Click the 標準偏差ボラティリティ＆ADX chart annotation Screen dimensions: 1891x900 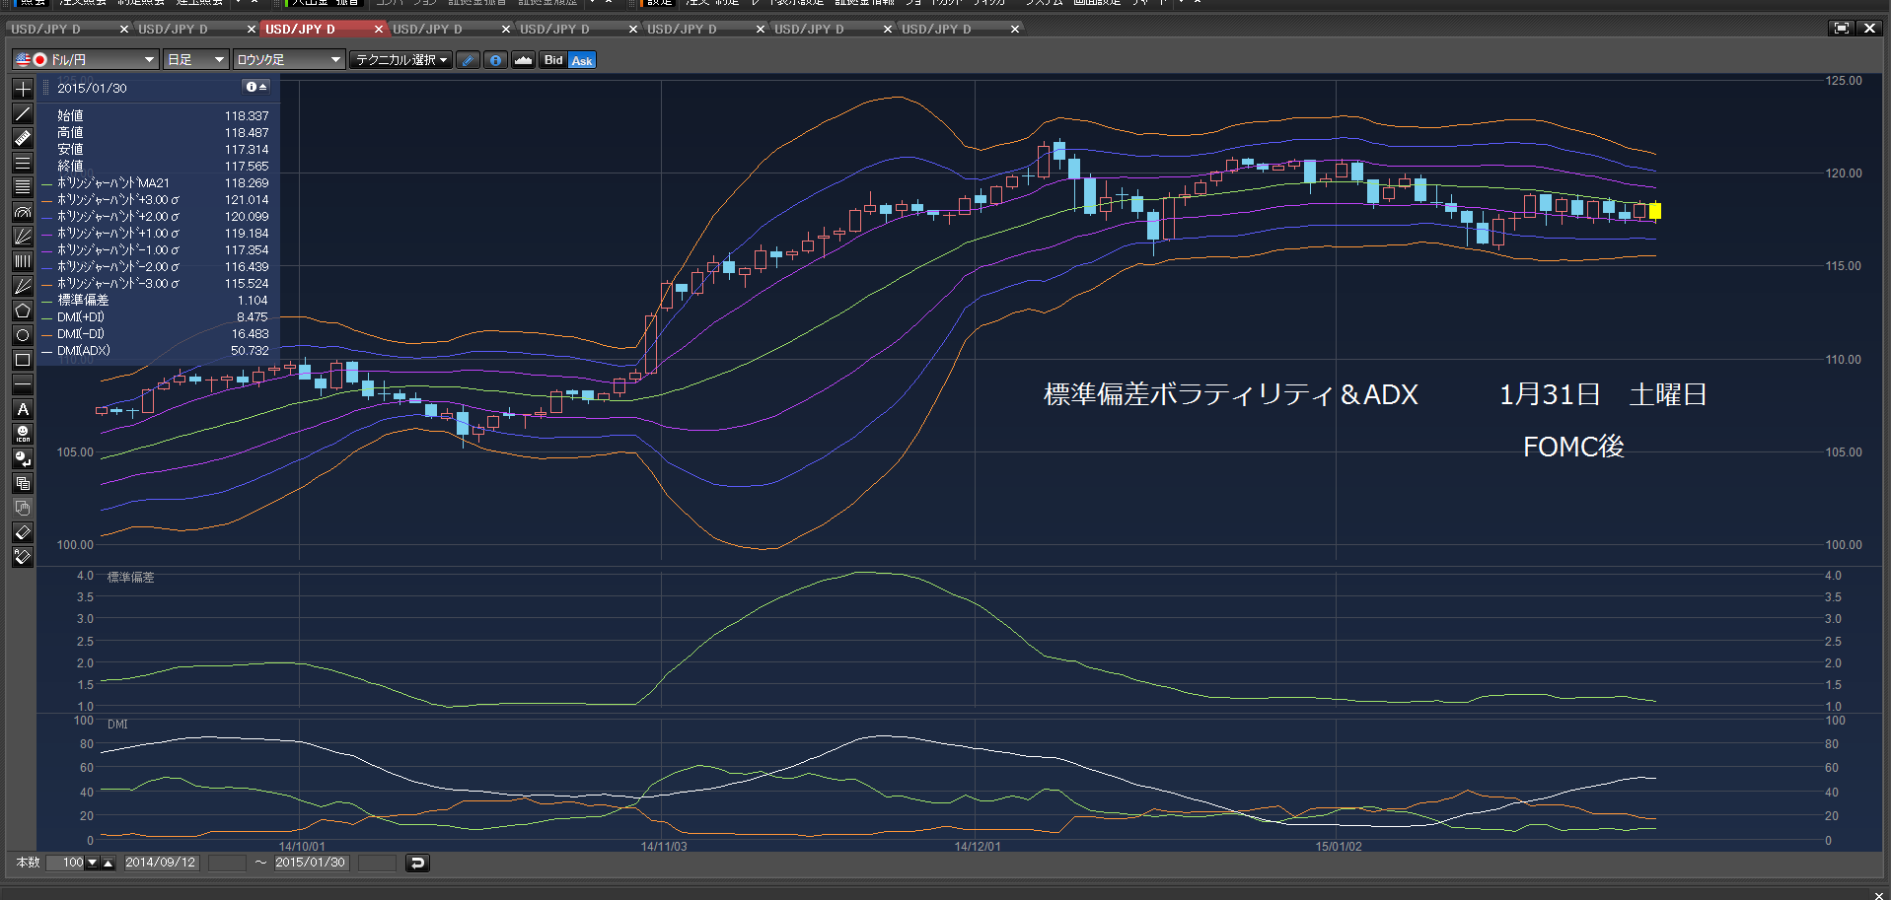pos(1230,394)
